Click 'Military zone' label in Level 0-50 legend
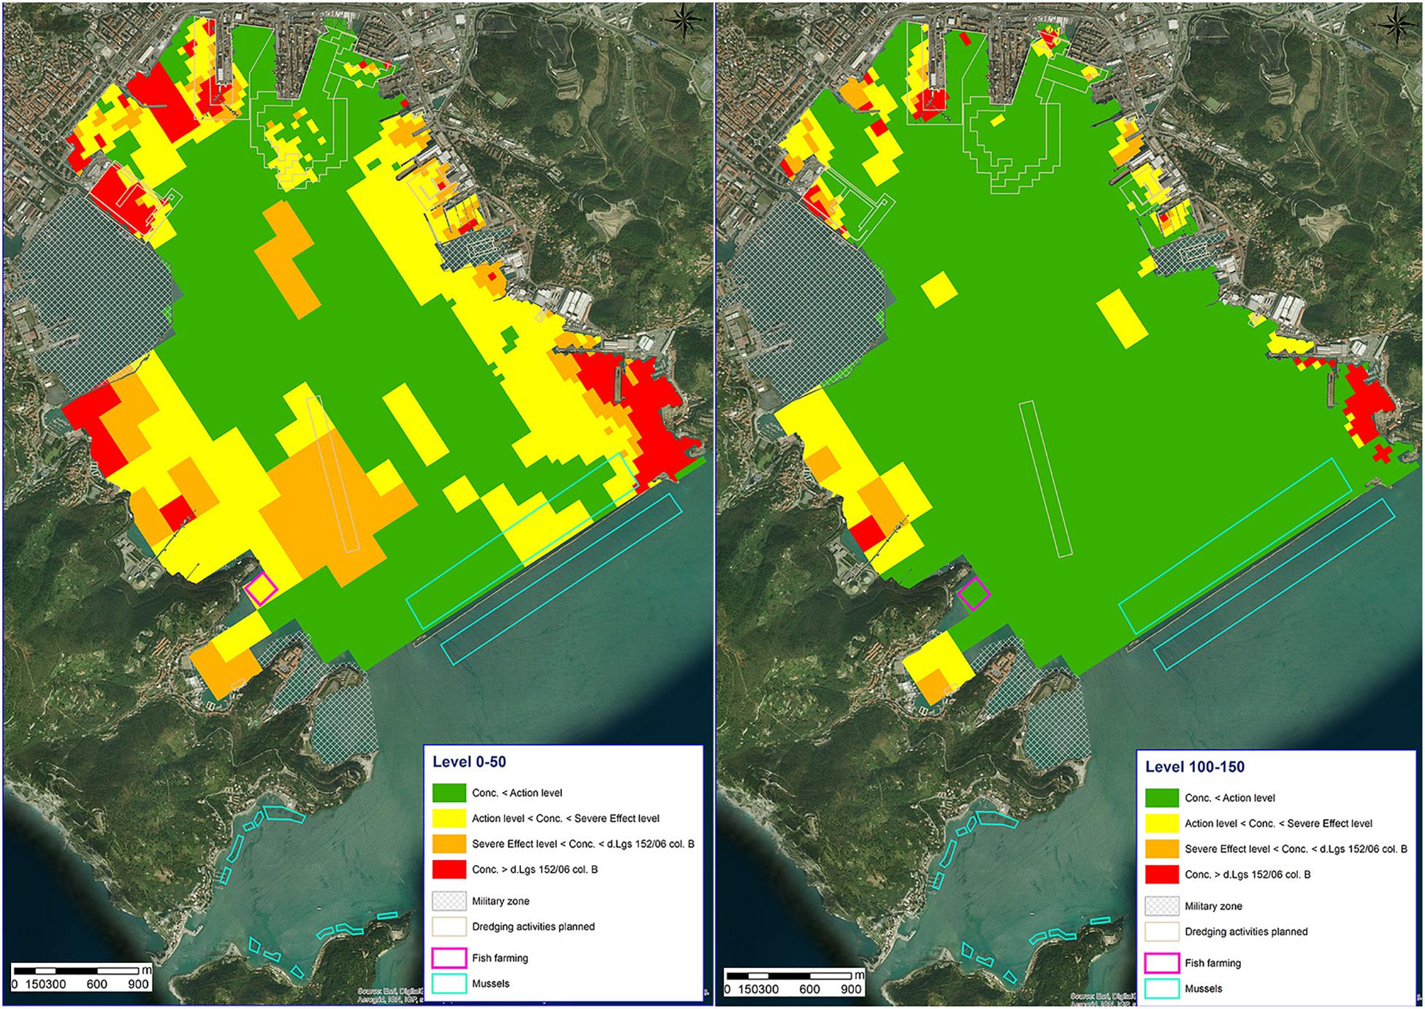The image size is (1425, 1009). [x=500, y=902]
